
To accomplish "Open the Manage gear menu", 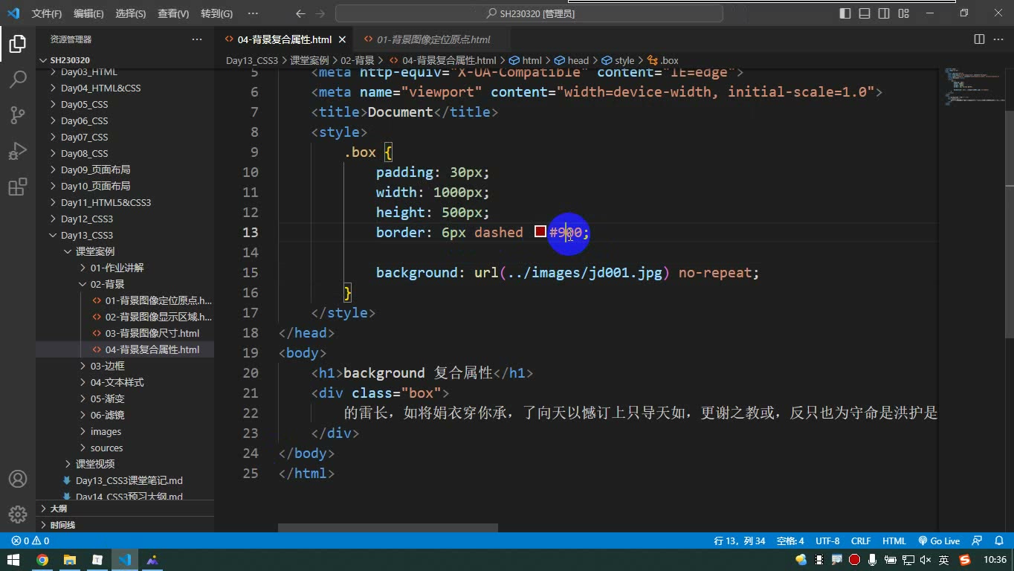I will [18, 514].
